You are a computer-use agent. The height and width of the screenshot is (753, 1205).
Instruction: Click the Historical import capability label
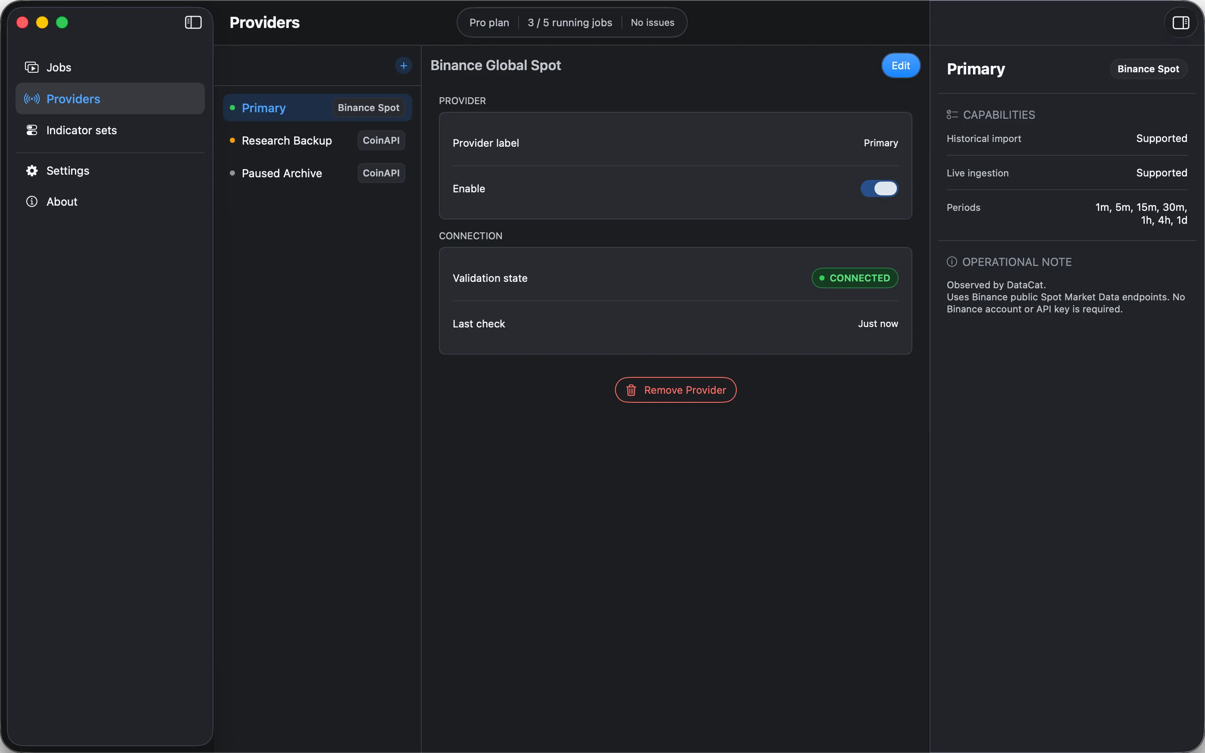983,139
